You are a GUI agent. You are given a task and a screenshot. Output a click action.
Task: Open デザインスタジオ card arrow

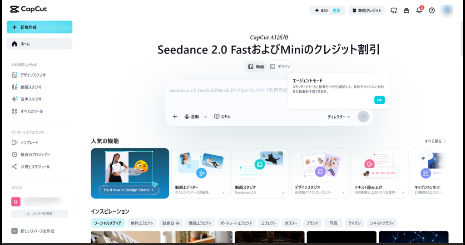(x=343, y=192)
